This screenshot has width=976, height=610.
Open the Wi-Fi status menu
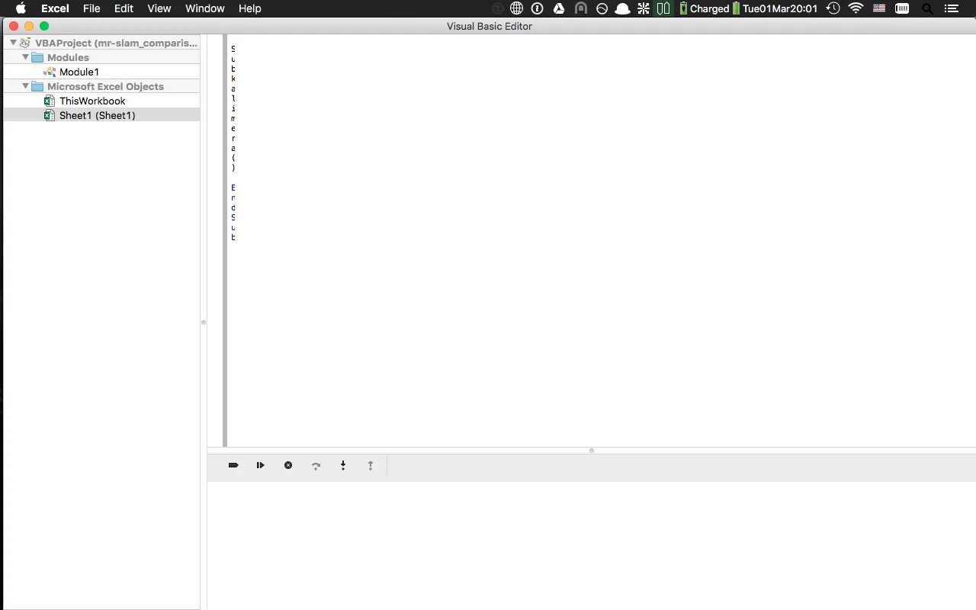[x=856, y=8]
